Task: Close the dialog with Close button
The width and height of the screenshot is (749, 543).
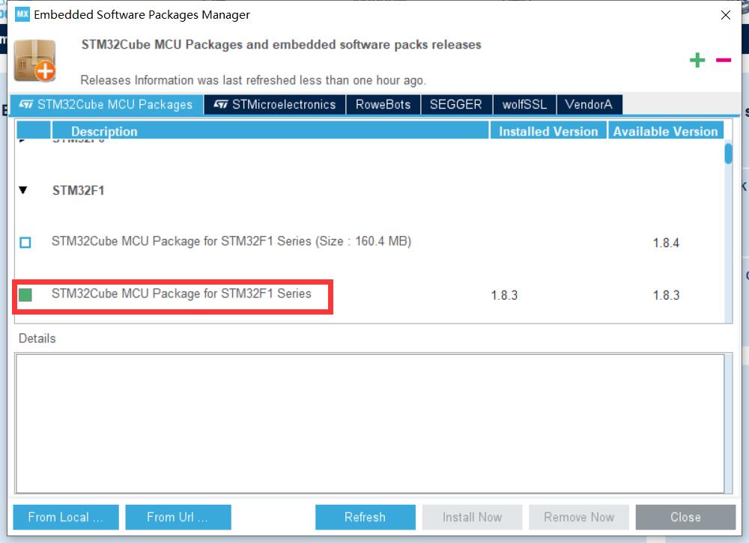Action: tap(685, 518)
